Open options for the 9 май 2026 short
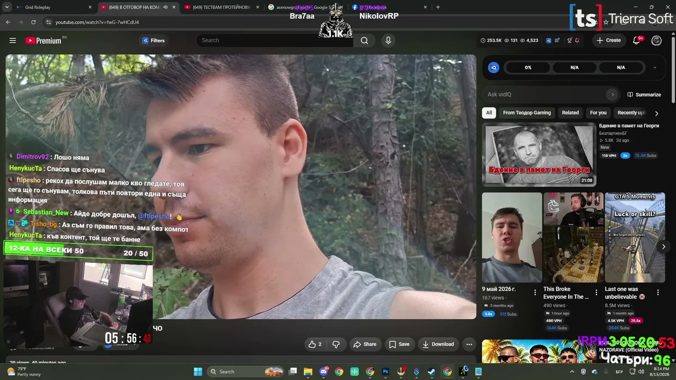This screenshot has height=380, width=676. click(x=535, y=292)
